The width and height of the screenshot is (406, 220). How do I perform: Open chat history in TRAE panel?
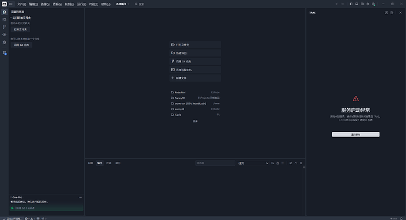coord(392,12)
